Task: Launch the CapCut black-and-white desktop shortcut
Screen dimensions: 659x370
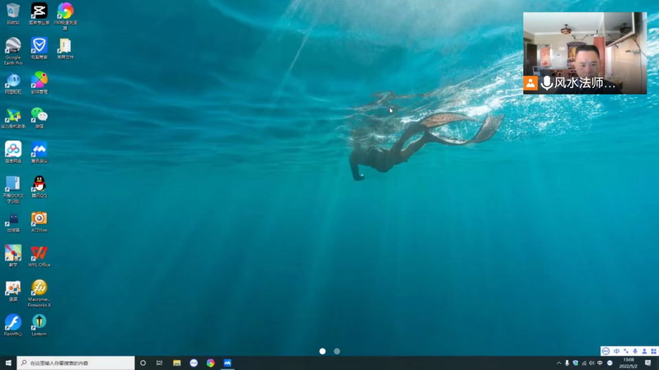Action: (x=39, y=13)
